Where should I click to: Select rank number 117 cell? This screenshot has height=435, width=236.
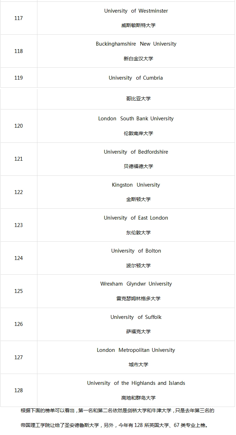pos(19,18)
